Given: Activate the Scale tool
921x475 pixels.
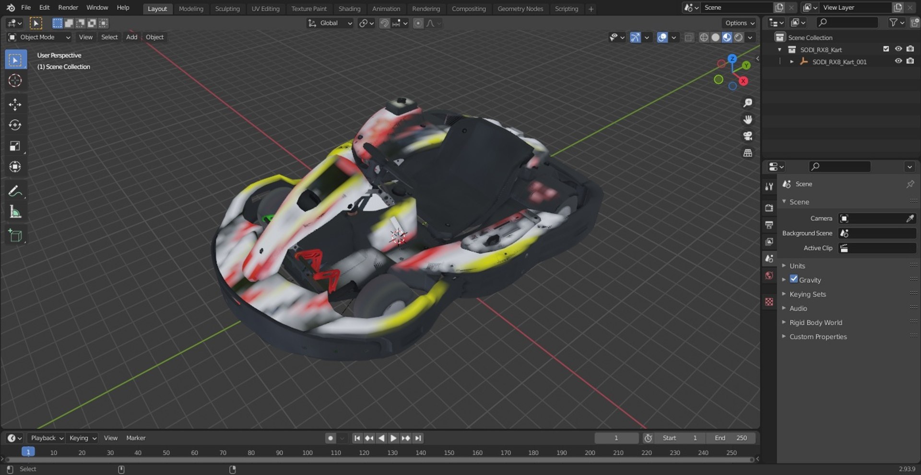Looking at the screenshot, I should point(15,146).
